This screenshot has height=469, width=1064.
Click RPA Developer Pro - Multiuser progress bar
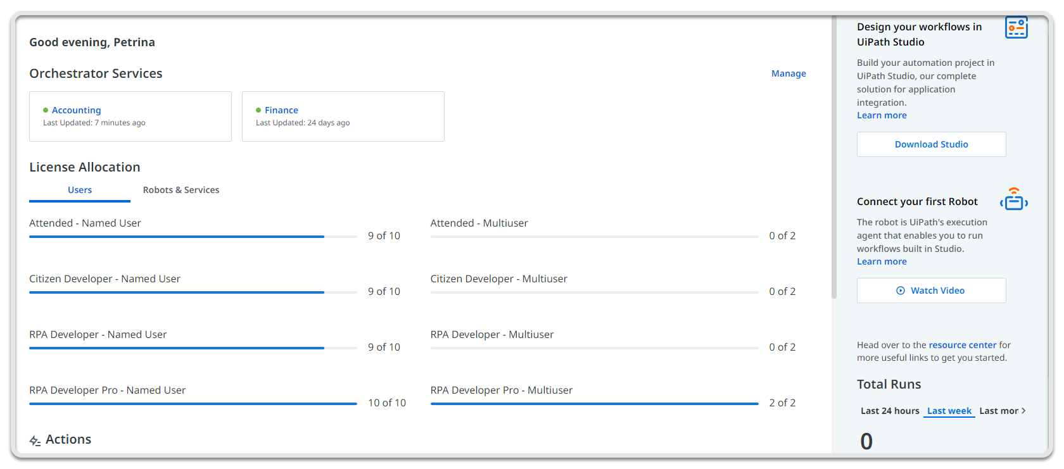594,404
